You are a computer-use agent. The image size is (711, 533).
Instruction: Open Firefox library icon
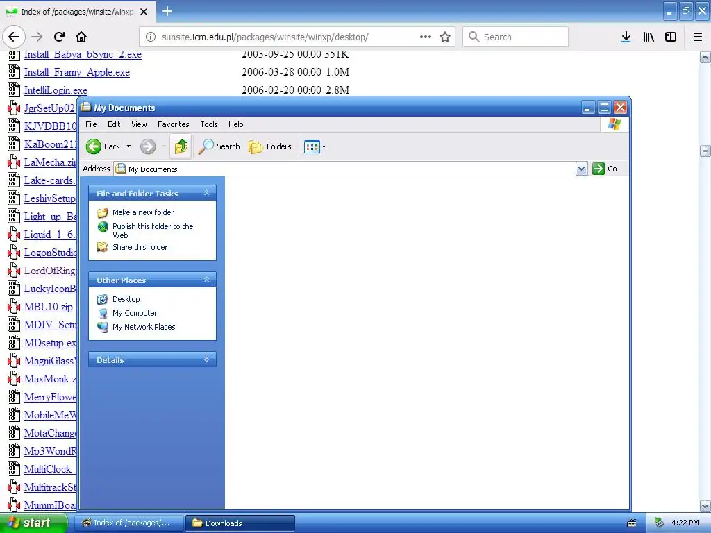649,37
